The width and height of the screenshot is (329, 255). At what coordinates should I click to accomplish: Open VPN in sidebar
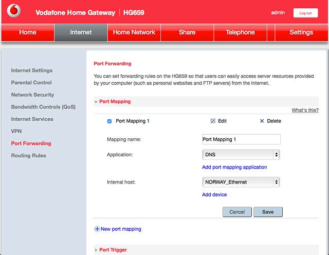click(16, 132)
